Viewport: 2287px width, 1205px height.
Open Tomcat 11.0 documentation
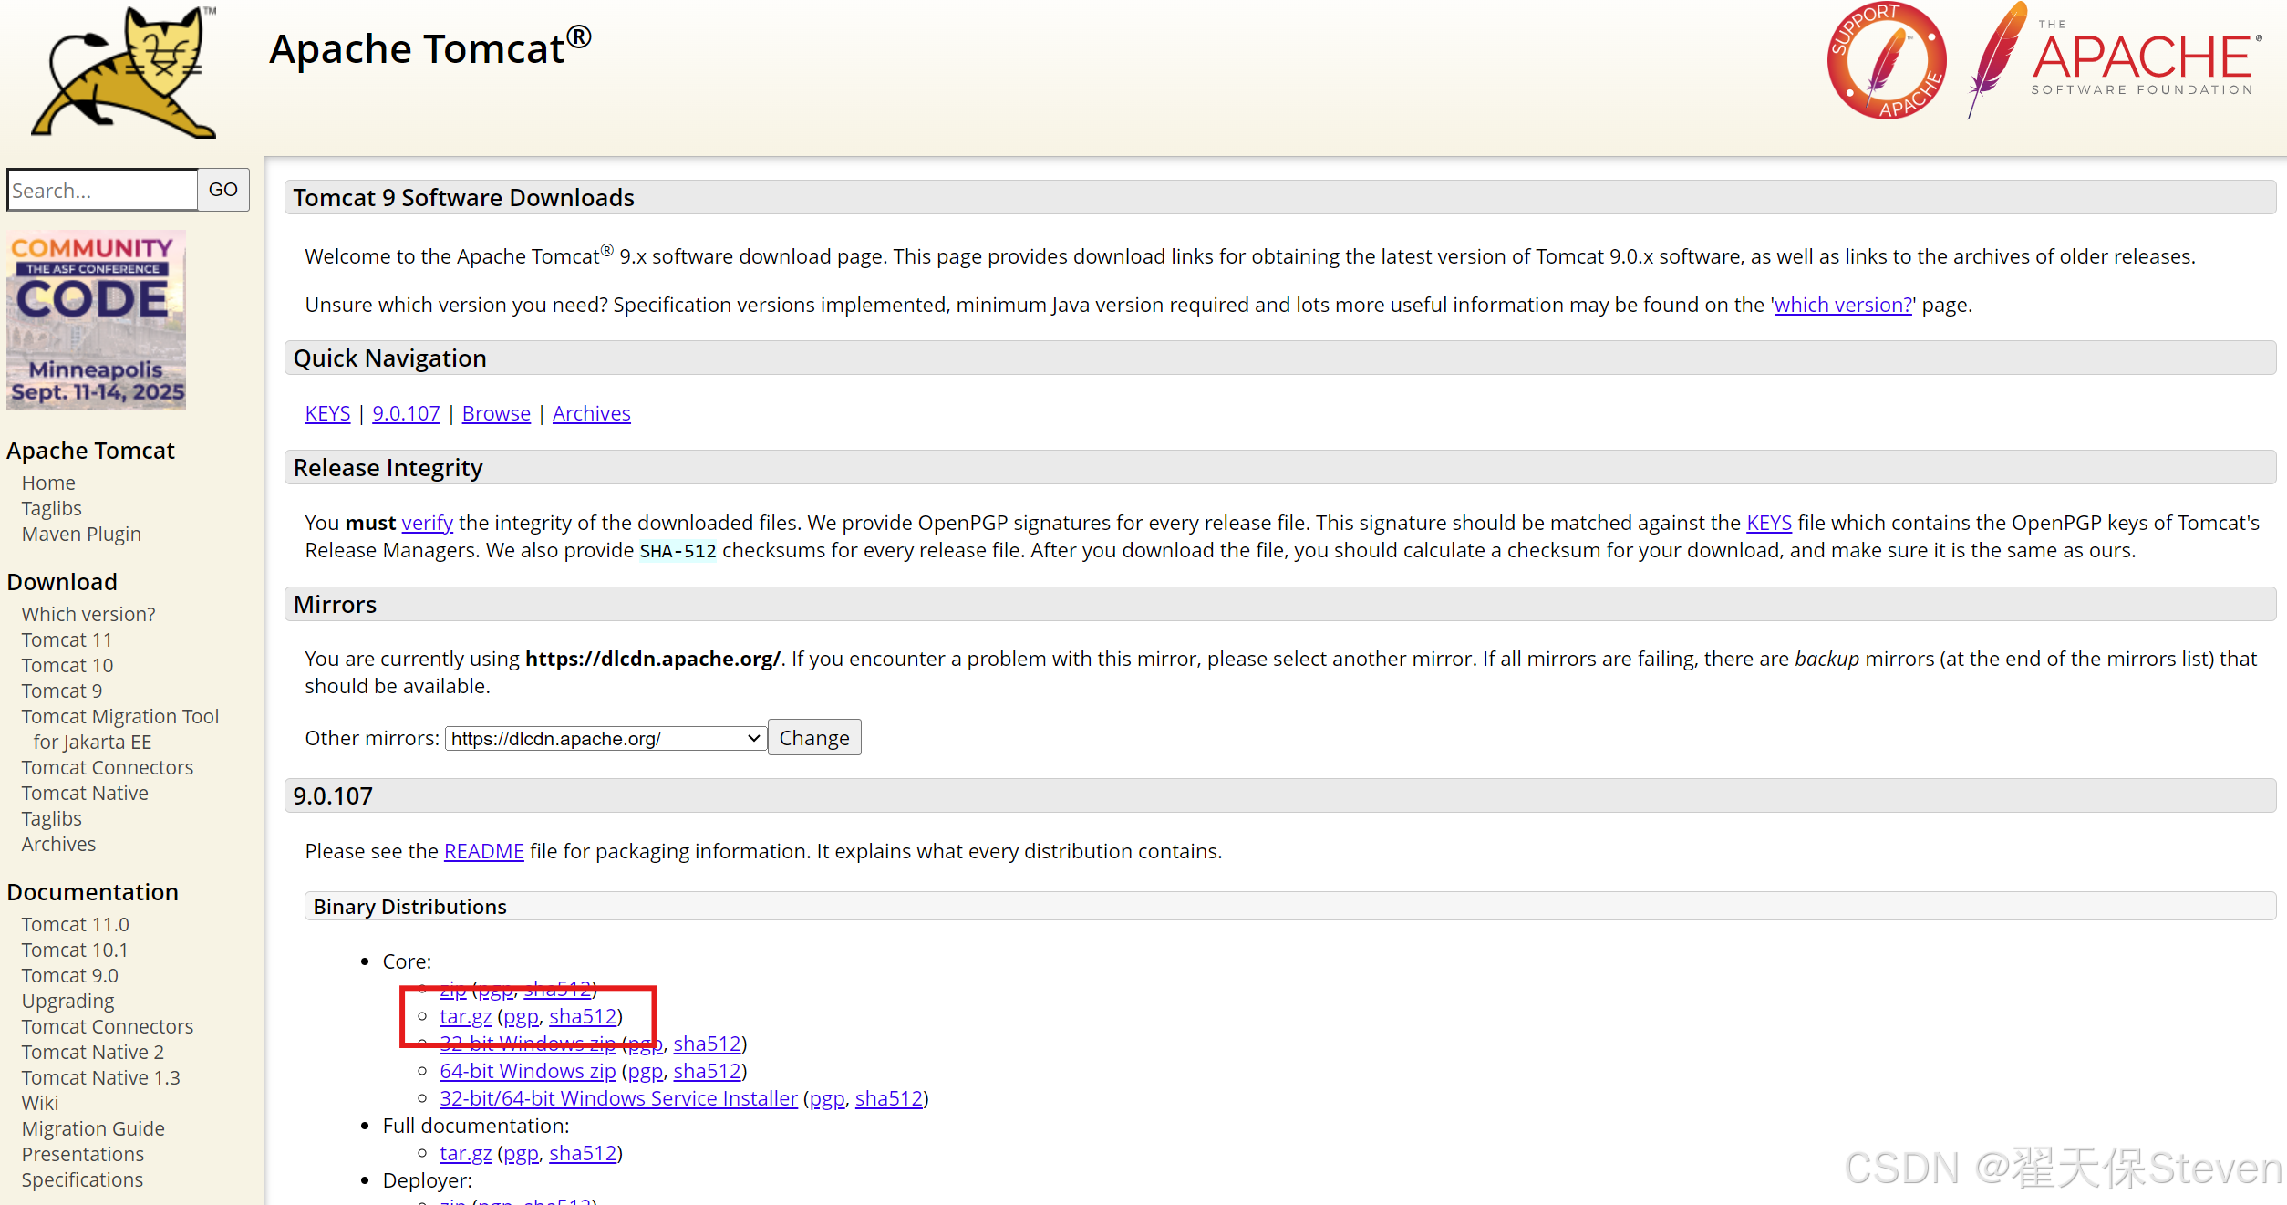(x=75, y=924)
